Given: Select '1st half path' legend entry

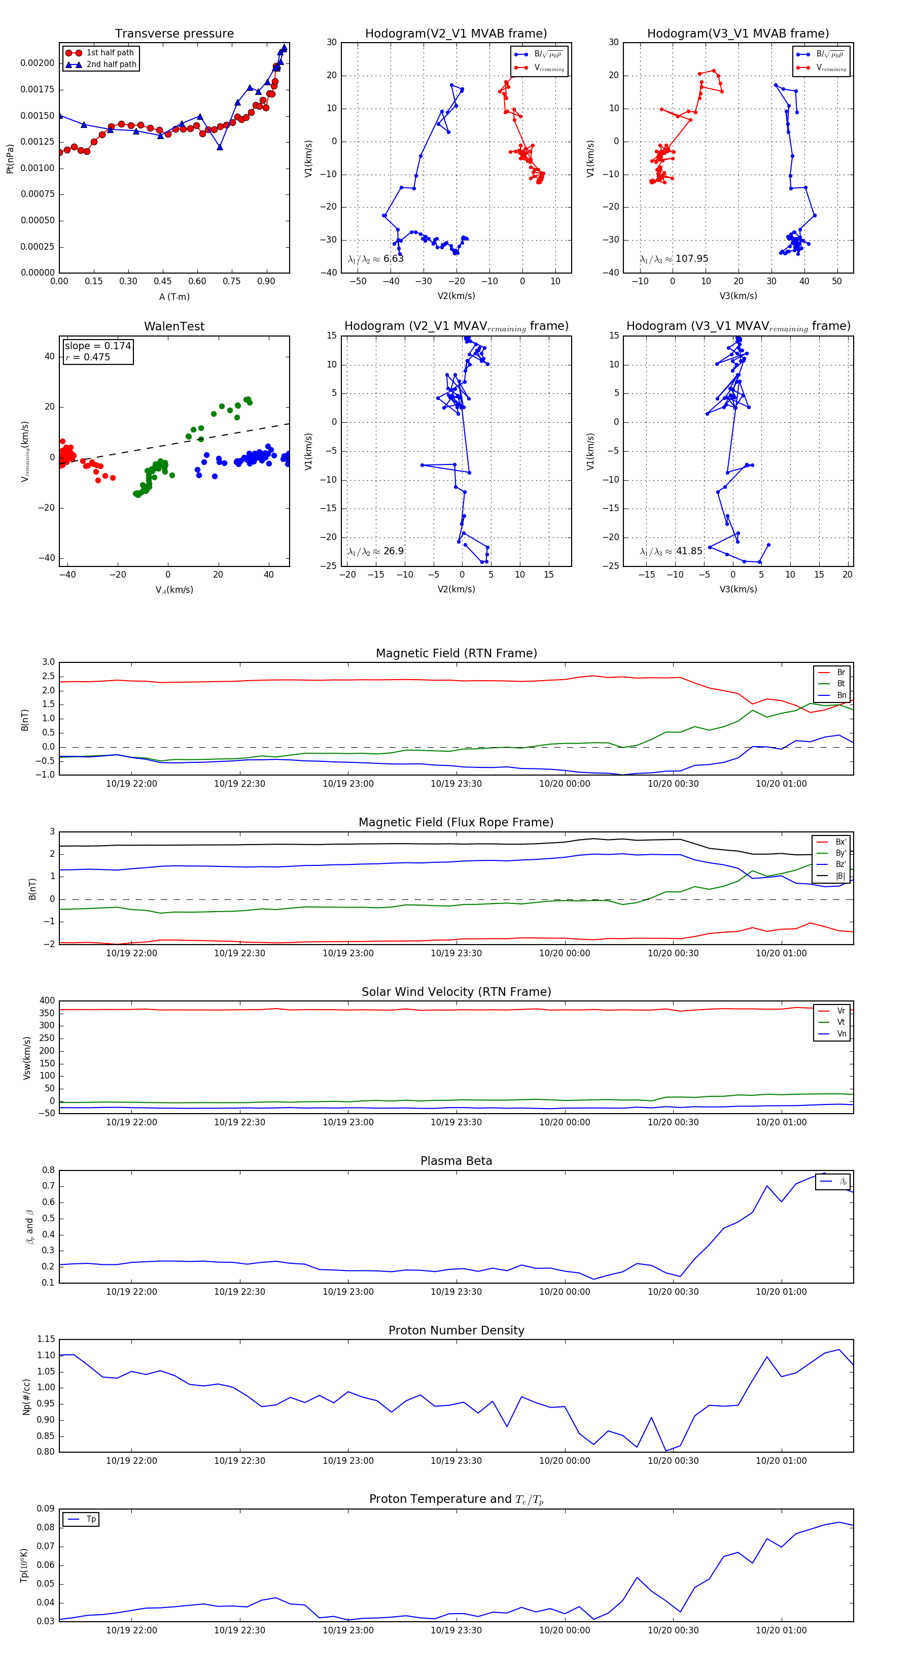Looking at the screenshot, I should (x=100, y=53).
